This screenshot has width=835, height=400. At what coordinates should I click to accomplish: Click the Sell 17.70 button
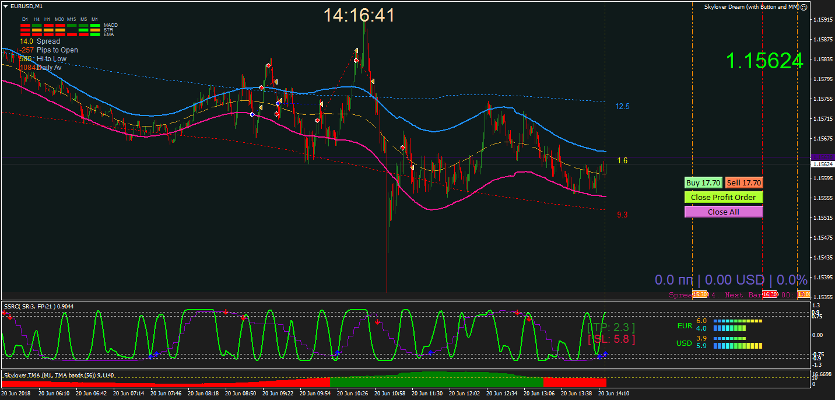744,183
